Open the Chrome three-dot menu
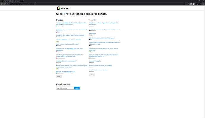This screenshot has width=205, height=118. 203,4
